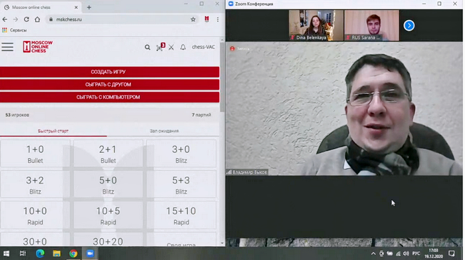Bookmark the page with the star icon
This screenshot has height=260, width=465.
pos(193,19)
